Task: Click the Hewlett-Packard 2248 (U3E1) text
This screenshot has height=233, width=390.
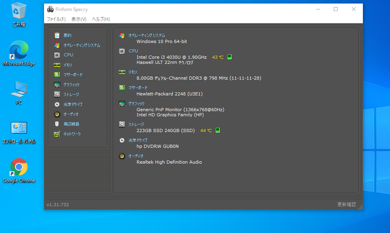Action: (x=169, y=94)
